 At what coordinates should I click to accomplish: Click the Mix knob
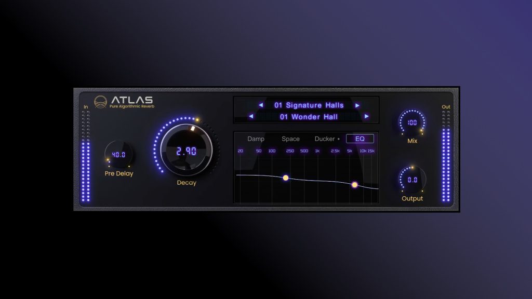click(412, 123)
